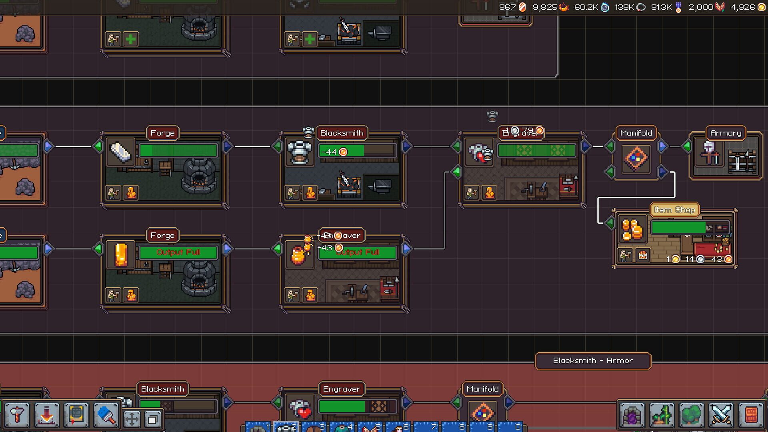The image size is (768, 432).
Task: Select the blue paintbrush tool
Action: pos(106,415)
